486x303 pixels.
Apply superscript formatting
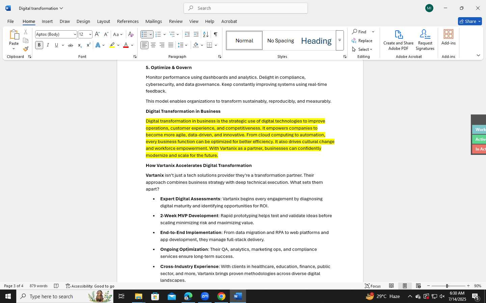(88, 45)
